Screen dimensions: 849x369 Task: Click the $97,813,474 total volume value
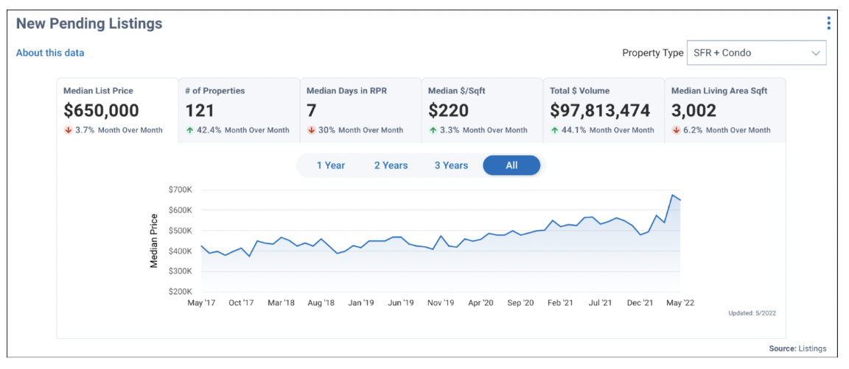(x=600, y=111)
